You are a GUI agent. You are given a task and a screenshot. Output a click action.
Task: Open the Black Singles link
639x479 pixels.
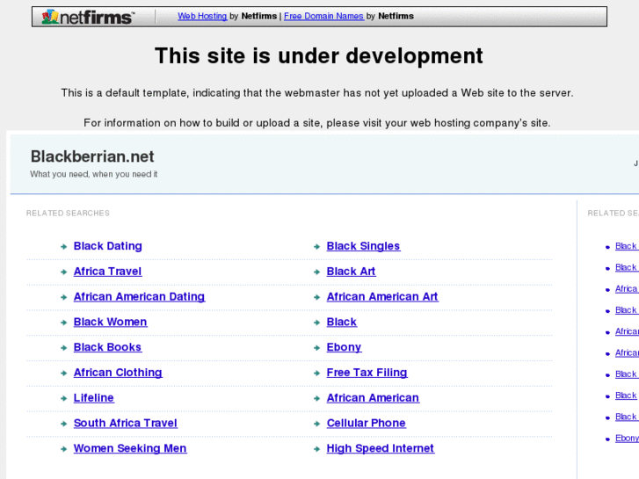coord(363,246)
